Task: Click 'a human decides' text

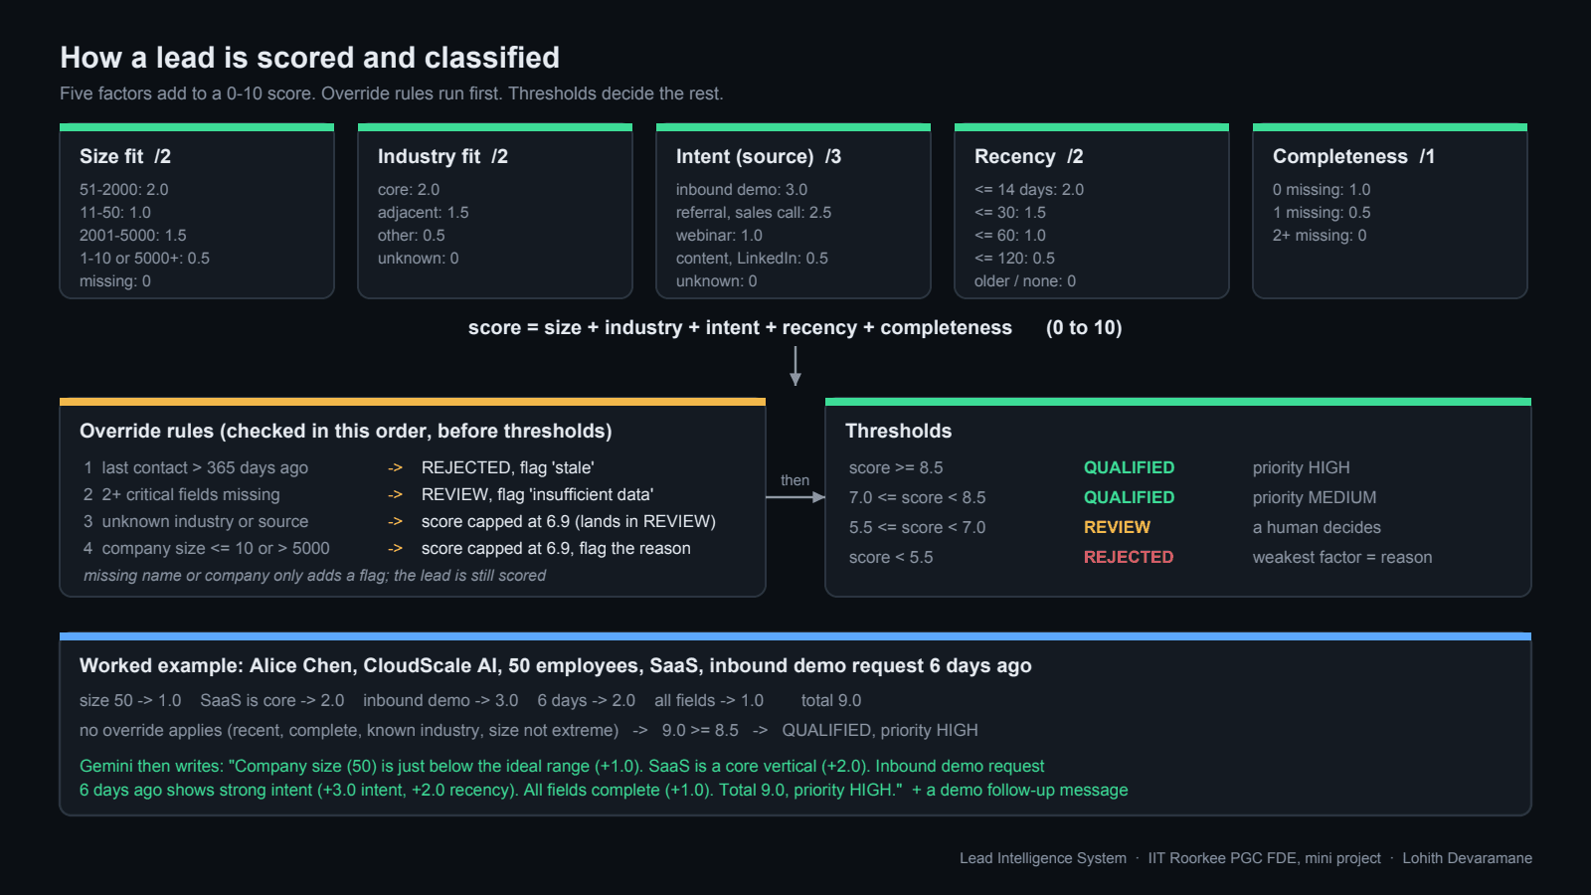Action: 1317,527
